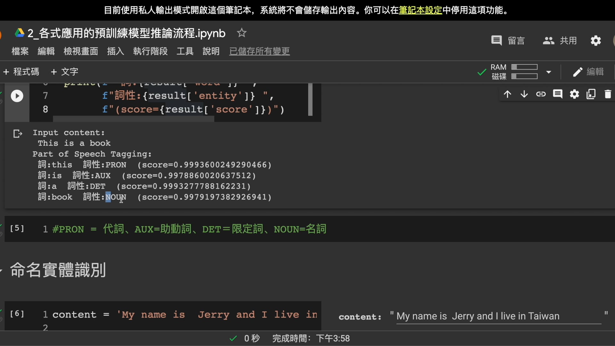
Task: Open cell editor settings gear
Action: coord(574,94)
